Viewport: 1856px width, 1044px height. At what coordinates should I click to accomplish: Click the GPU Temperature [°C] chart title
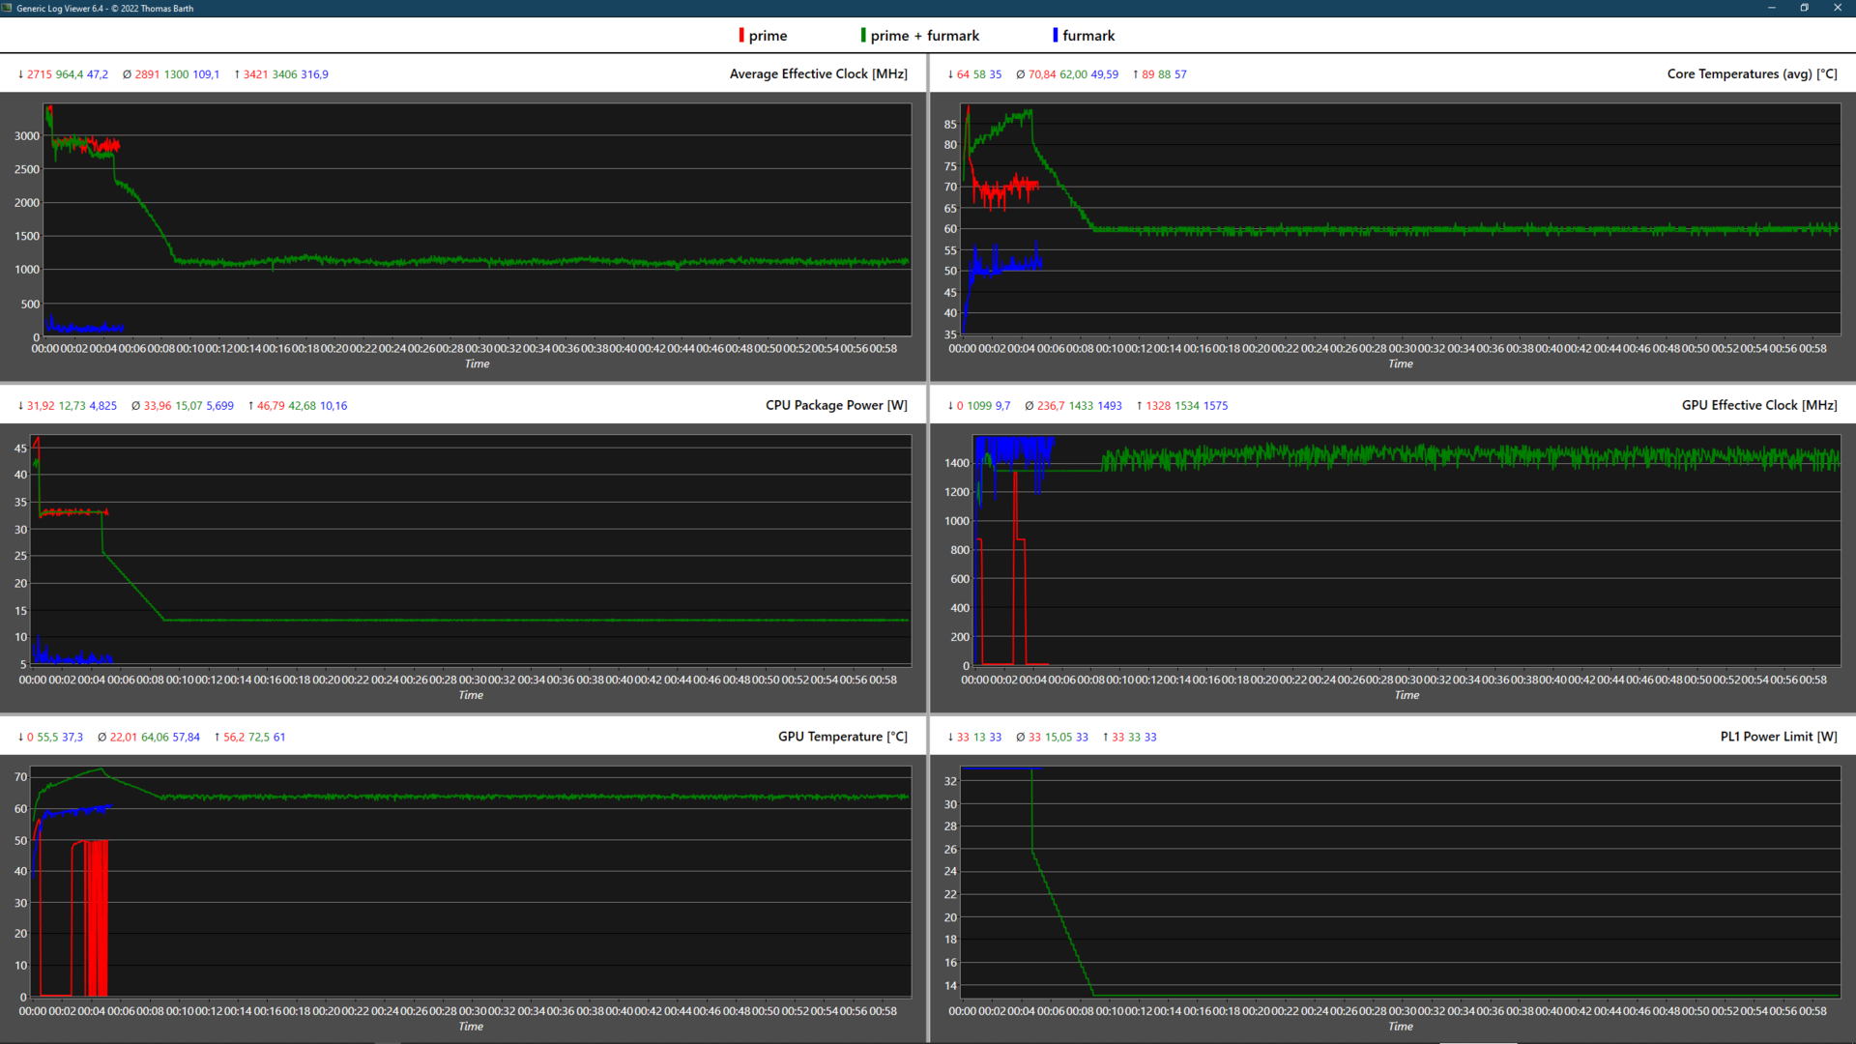pos(842,738)
